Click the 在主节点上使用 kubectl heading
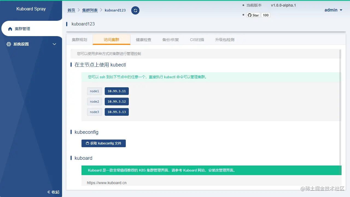This screenshot has width=350, height=197. click(100, 65)
